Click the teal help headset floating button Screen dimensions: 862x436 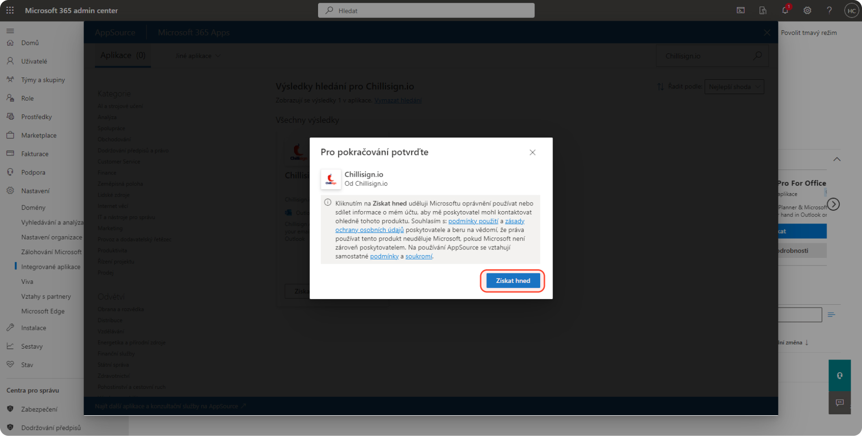coord(839,376)
